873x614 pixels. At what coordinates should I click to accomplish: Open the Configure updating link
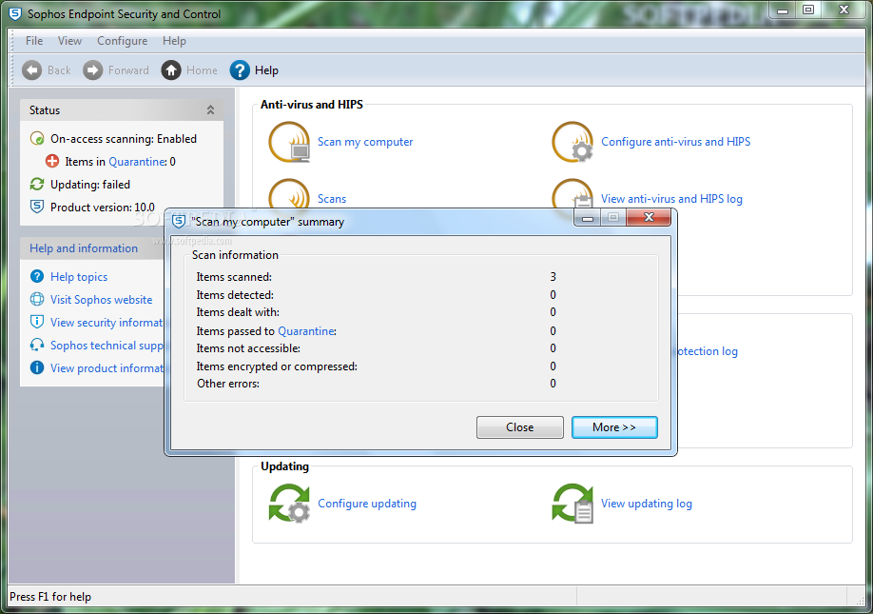tap(367, 504)
